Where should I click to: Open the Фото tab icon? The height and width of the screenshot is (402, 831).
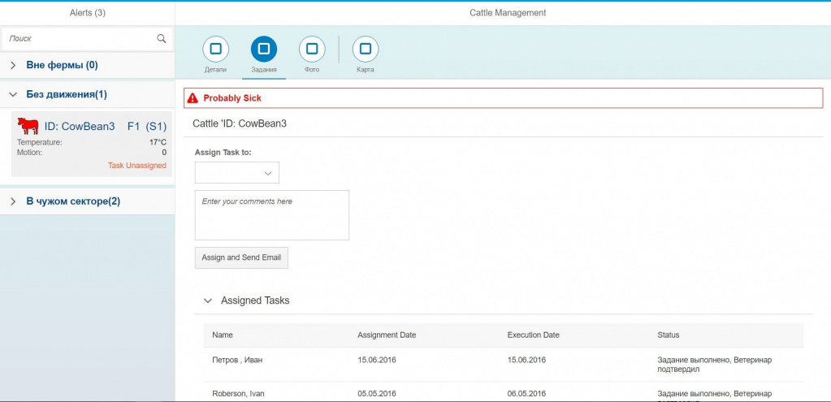point(312,50)
